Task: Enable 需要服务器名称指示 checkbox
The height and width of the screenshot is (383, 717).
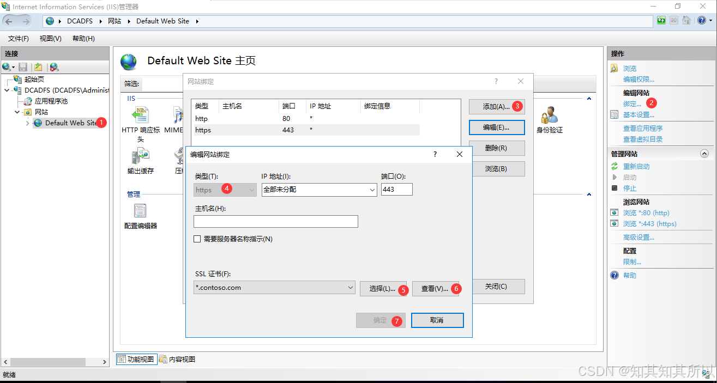Action: [x=197, y=239]
